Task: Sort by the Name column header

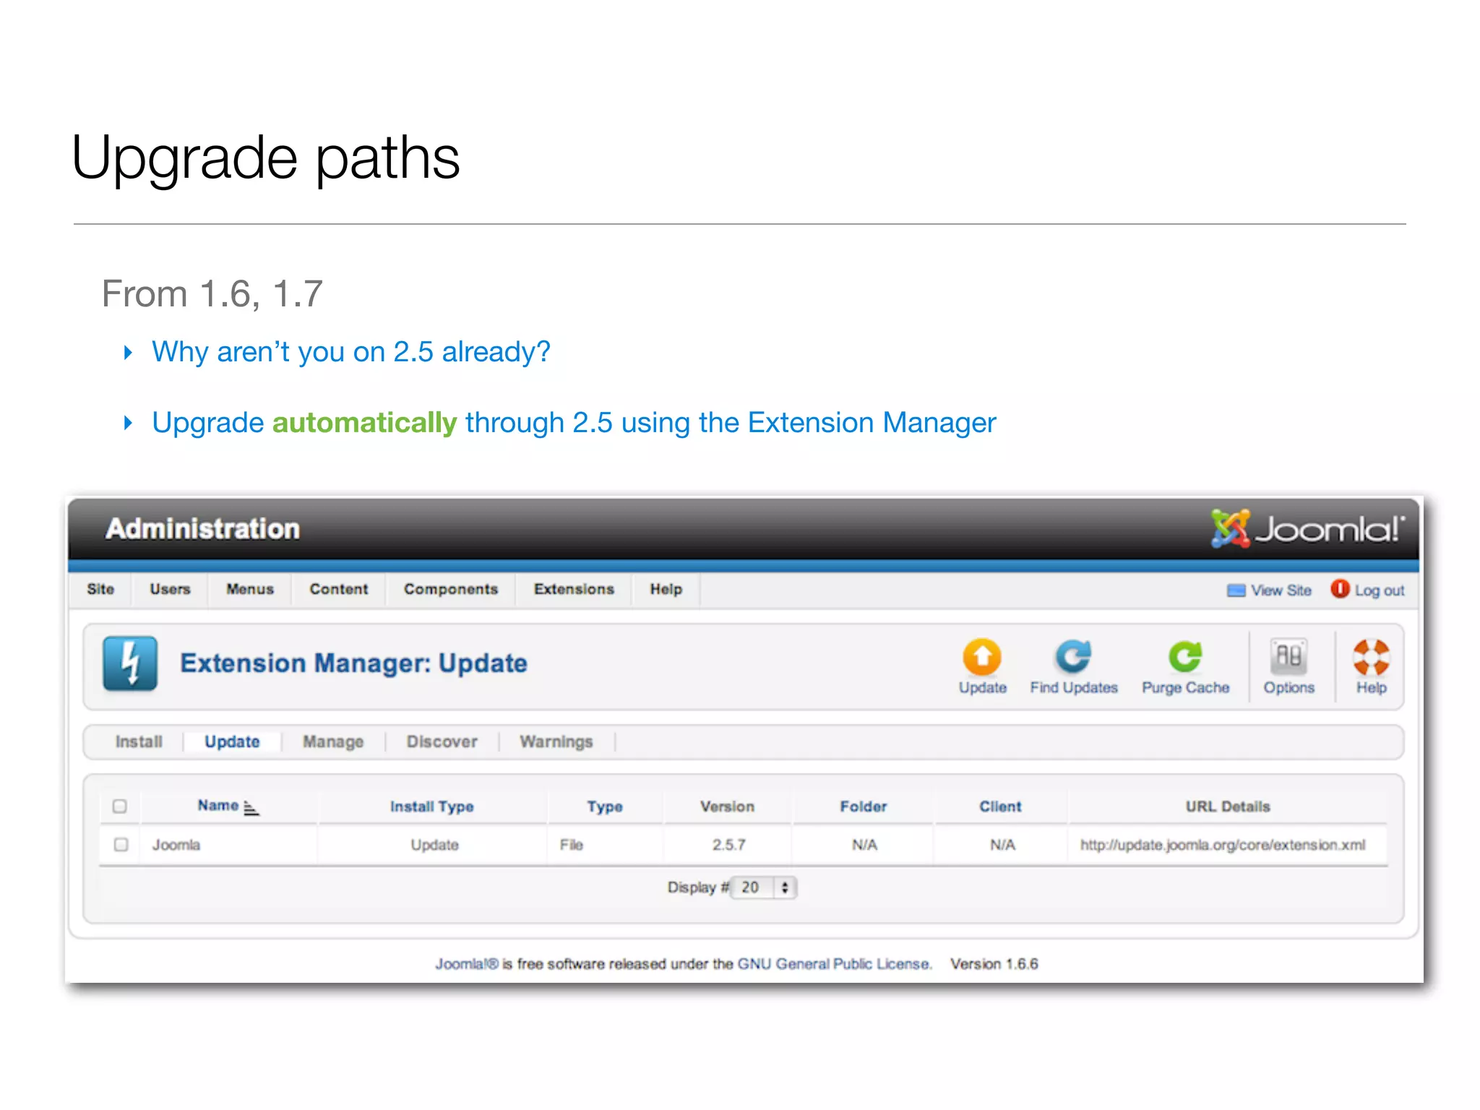Action: [218, 806]
